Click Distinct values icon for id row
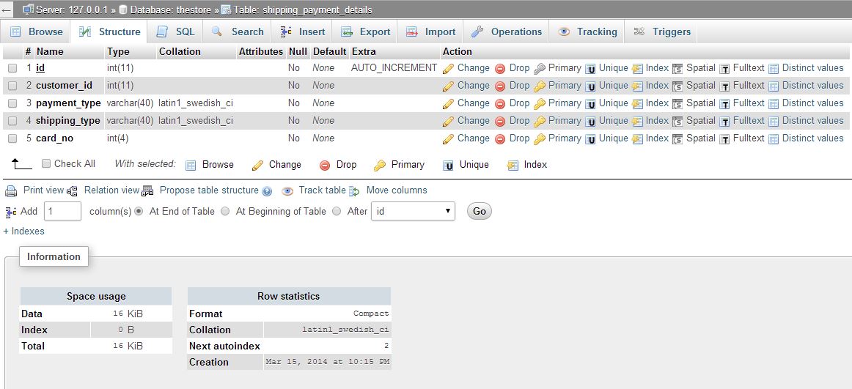The height and width of the screenshot is (389, 852). (774, 68)
